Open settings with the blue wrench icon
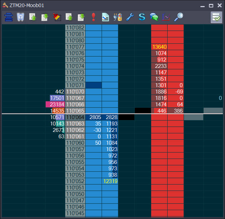The image size is (225, 219). tap(130, 17)
